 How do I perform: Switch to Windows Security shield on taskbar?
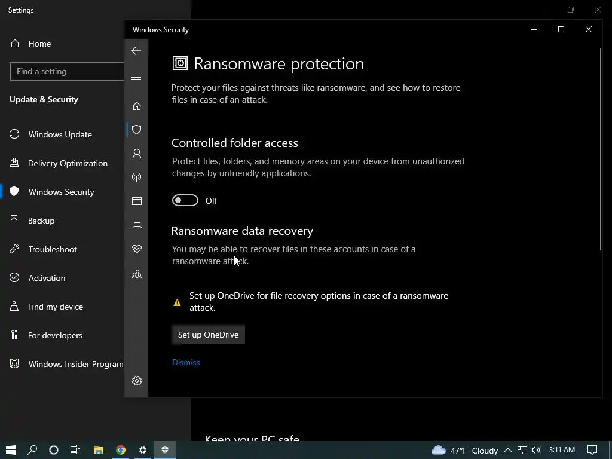(165, 450)
